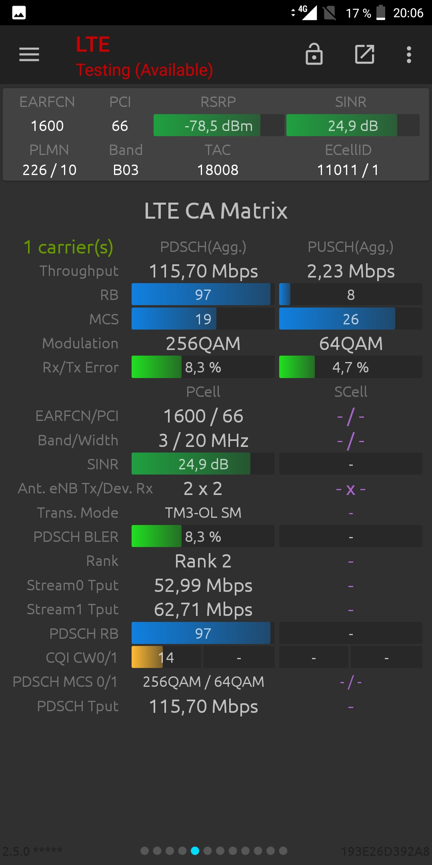Go to the first page indicator dot

145,851
